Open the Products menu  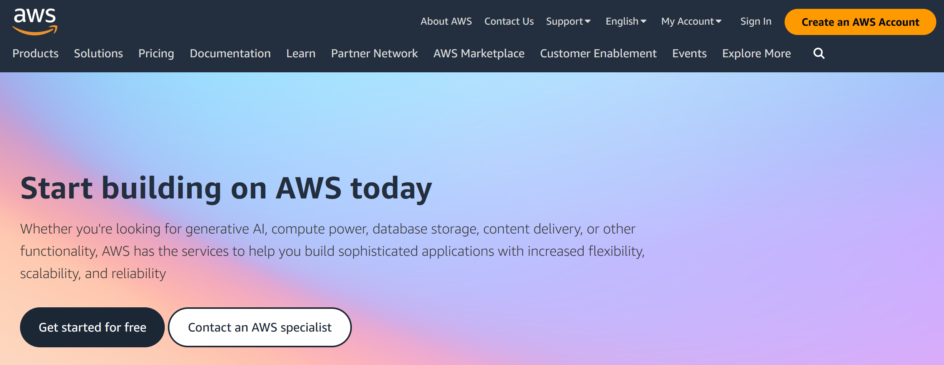(x=35, y=53)
